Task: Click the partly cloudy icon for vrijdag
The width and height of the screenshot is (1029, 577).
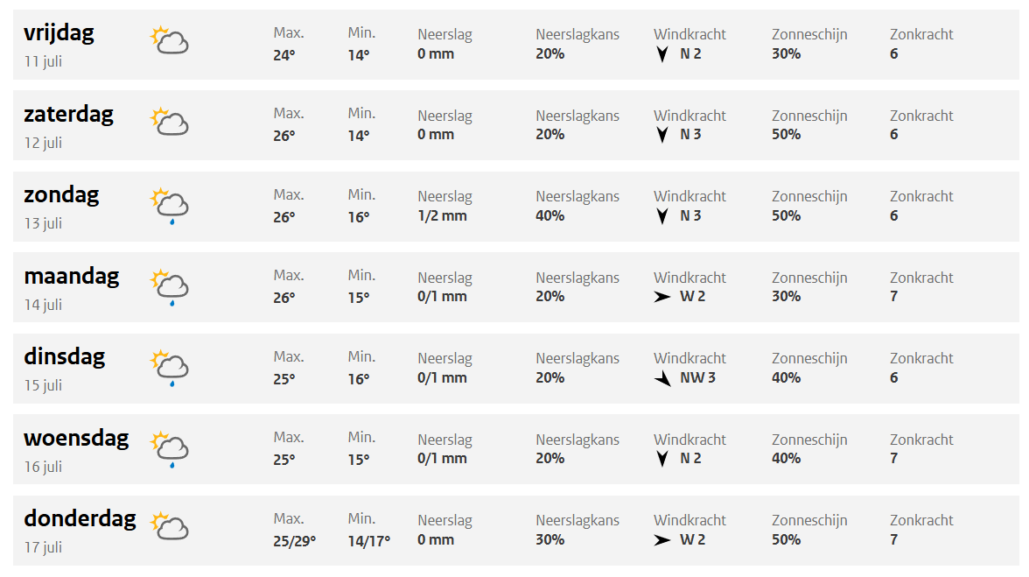Action: click(x=170, y=40)
